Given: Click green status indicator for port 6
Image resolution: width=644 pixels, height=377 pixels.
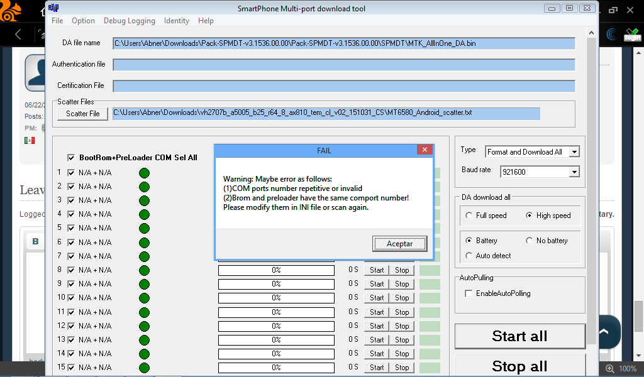Looking at the screenshot, I should click(x=144, y=243).
